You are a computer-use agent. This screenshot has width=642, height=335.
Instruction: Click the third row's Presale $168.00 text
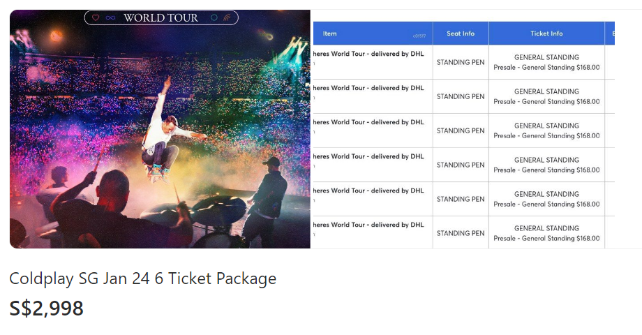[x=546, y=135]
